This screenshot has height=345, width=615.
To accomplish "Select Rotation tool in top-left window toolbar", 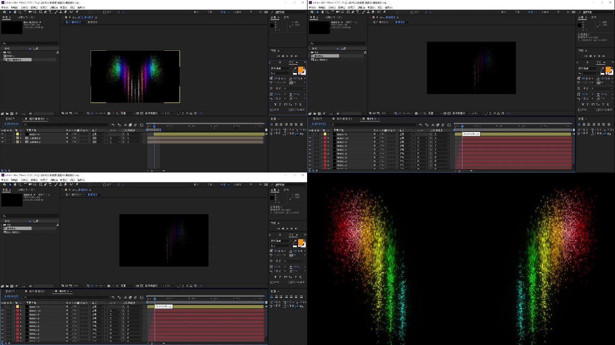I will coord(25,12).
